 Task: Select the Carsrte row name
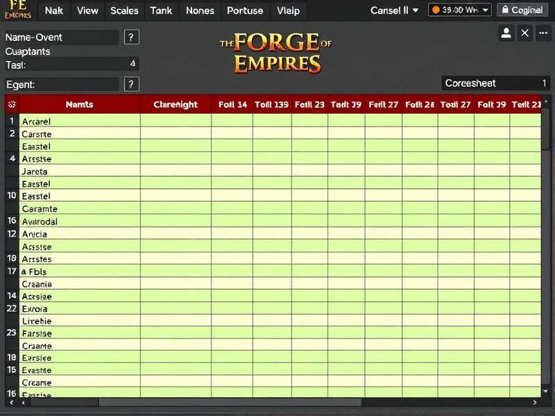click(x=37, y=134)
